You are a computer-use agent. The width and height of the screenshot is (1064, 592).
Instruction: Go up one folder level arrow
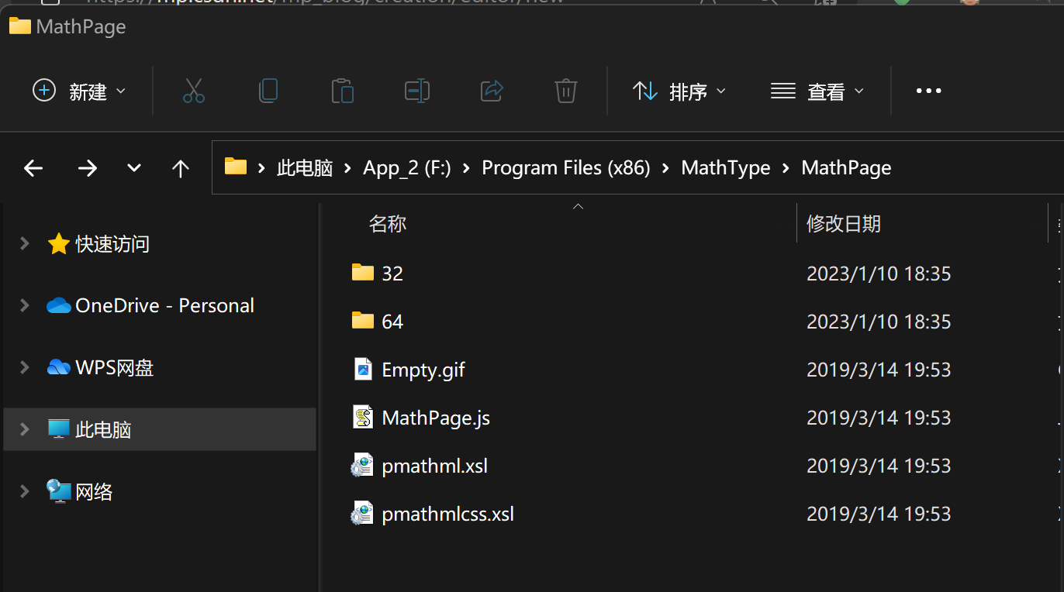coord(181,167)
